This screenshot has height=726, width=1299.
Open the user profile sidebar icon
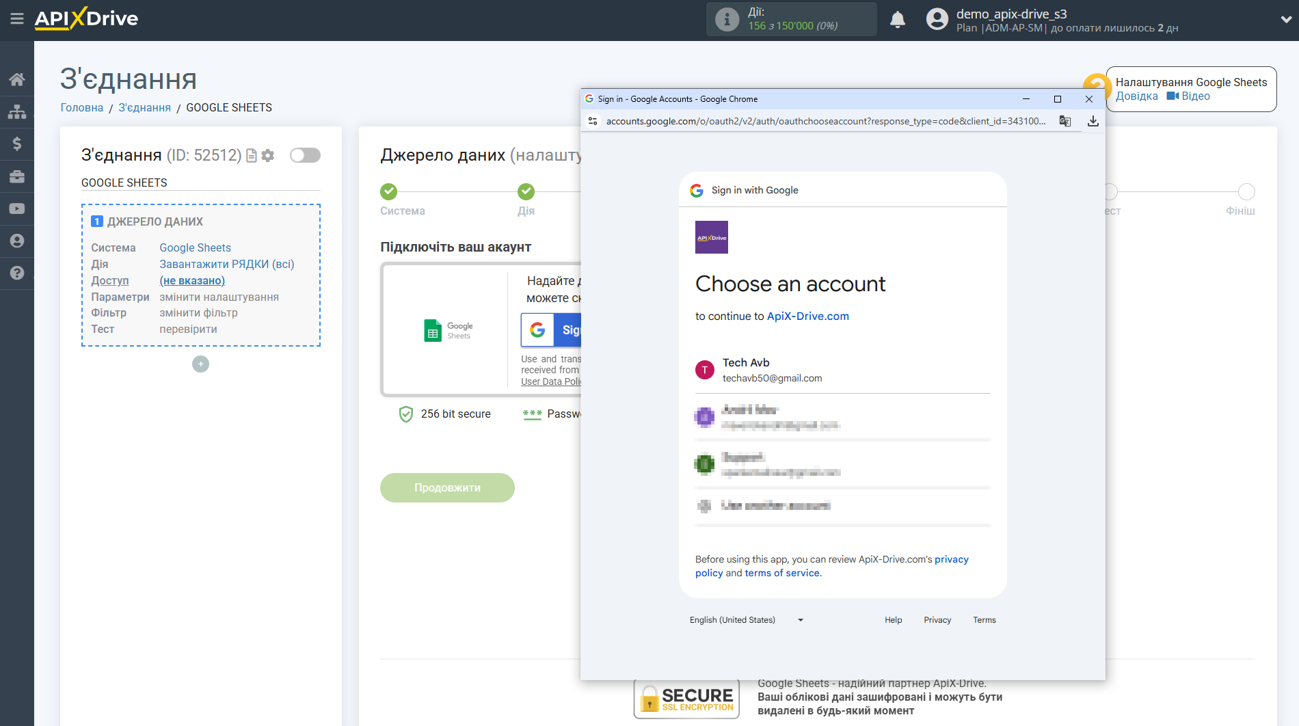(17, 241)
